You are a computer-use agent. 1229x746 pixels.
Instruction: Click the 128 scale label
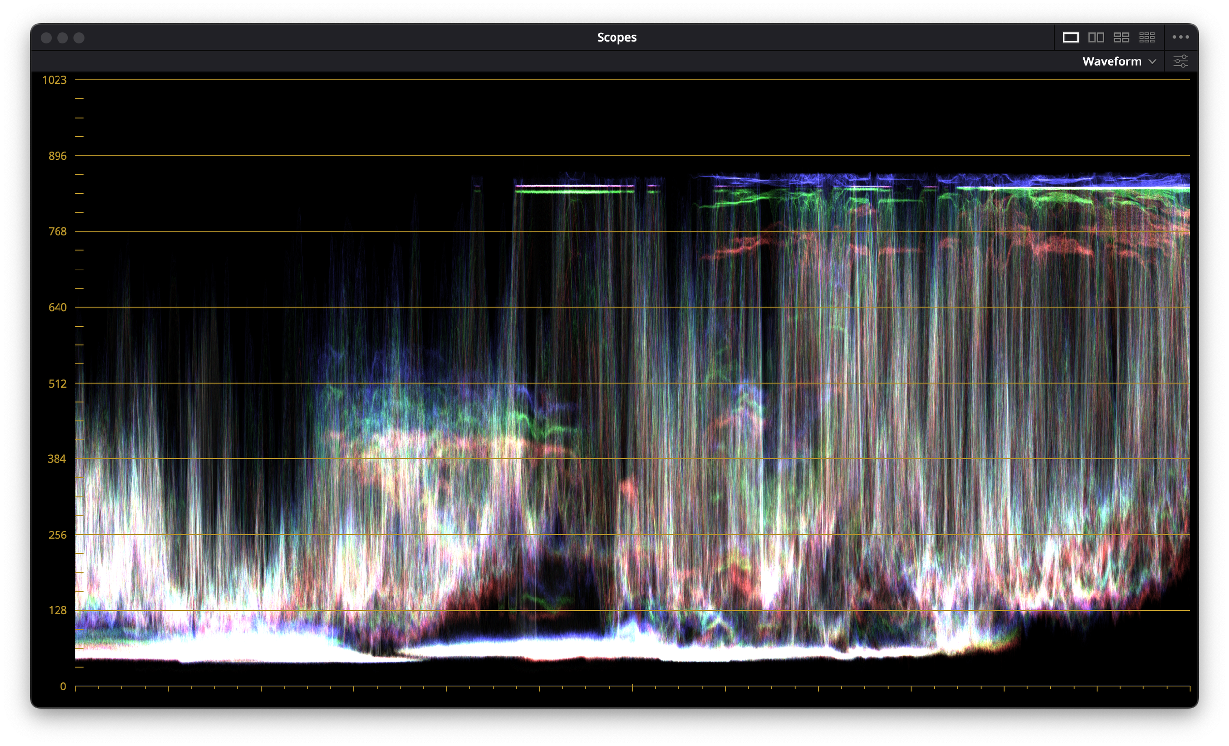coord(58,610)
